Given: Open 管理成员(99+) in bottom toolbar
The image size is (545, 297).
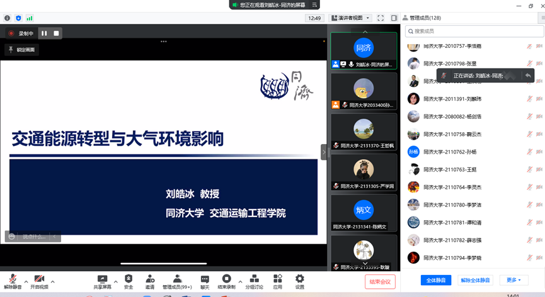Looking at the screenshot, I should (x=177, y=279).
